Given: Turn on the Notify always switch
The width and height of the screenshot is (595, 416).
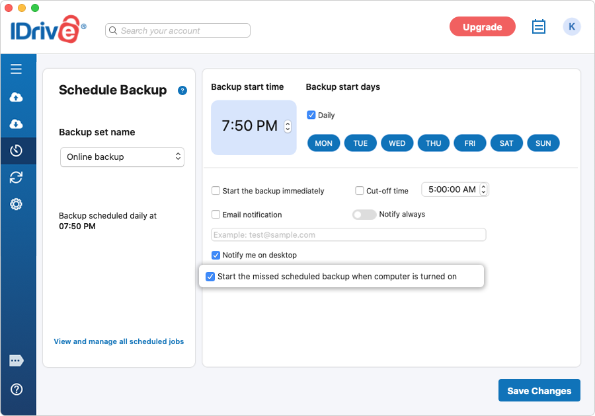Looking at the screenshot, I should pyautogui.click(x=364, y=215).
